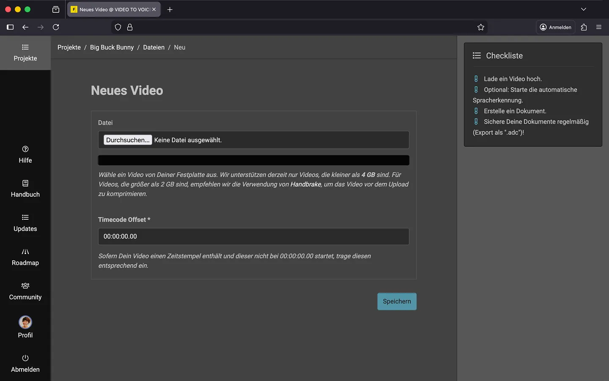The width and height of the screenshot is (609, 381).
Task: Click the Durchsuchen file button
Action: point(128,140)
